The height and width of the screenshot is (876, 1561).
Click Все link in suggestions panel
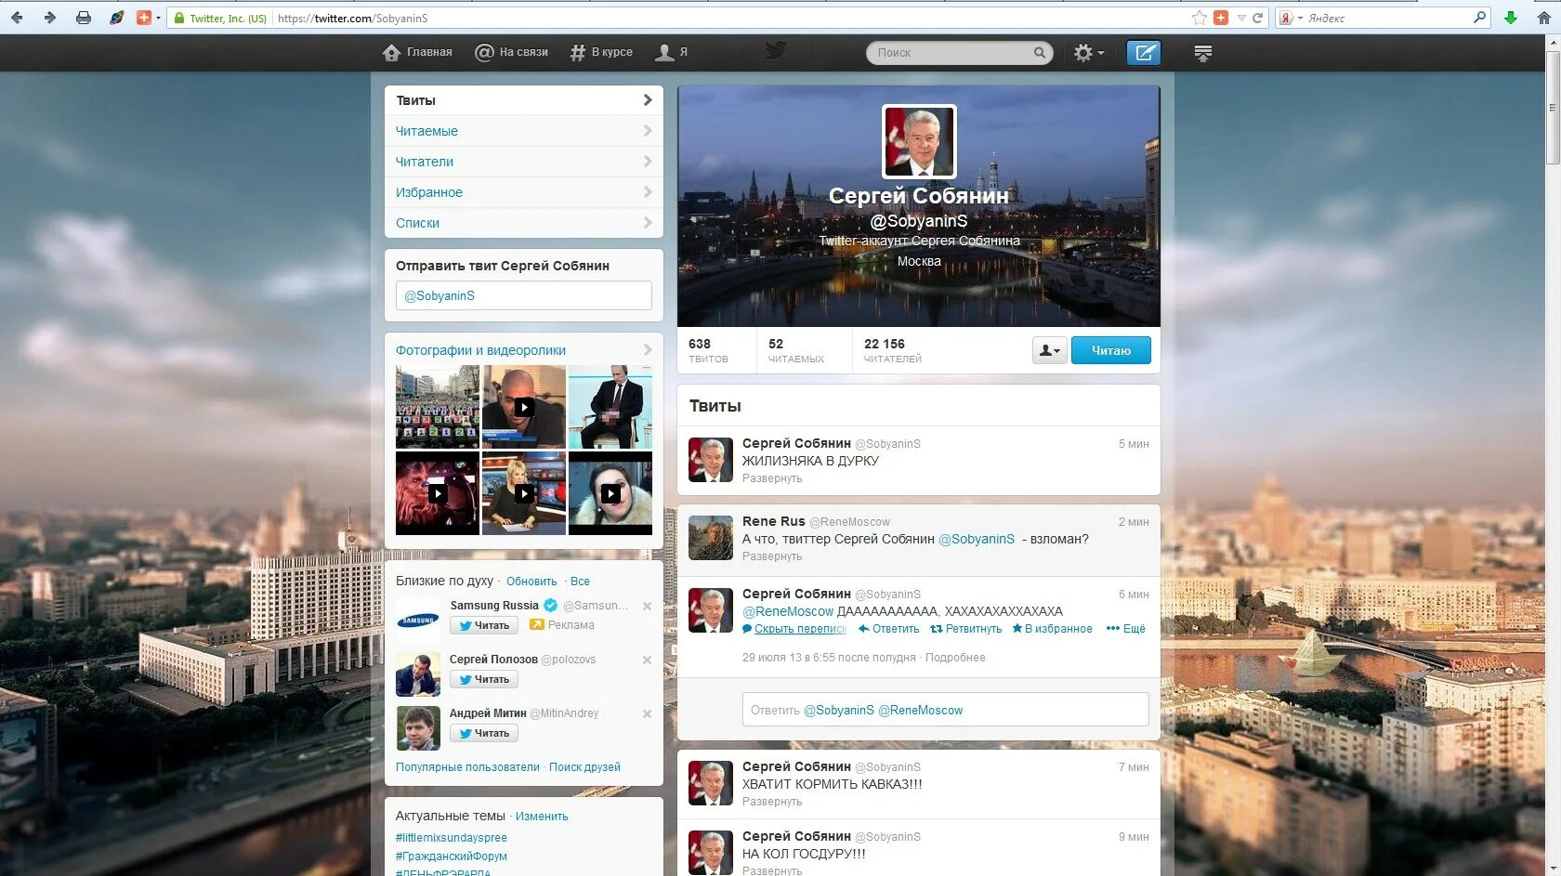pos(580,582)
